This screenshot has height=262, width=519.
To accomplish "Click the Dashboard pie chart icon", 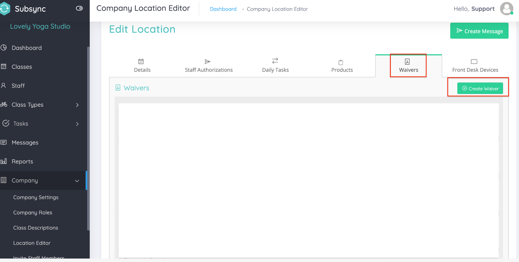I will [4, 48].
